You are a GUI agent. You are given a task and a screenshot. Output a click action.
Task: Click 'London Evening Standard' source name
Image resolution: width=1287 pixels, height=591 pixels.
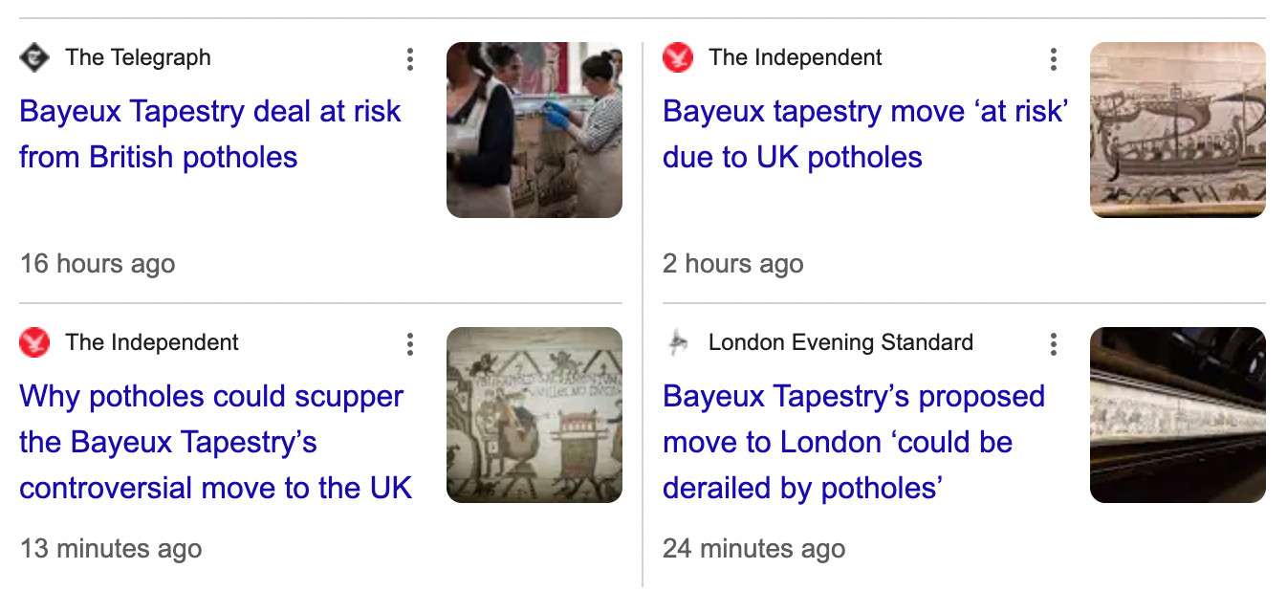click(x=840, y=343)
